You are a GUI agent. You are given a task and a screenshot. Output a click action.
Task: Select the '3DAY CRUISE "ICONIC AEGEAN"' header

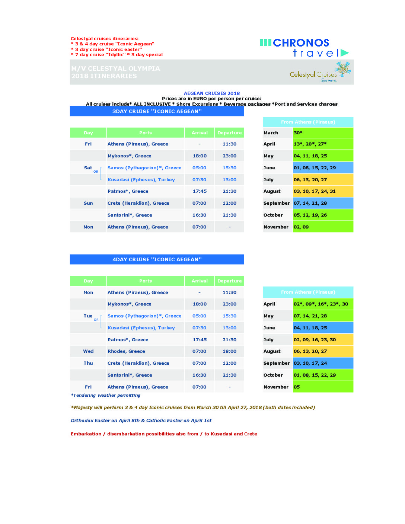pos(157,111)
